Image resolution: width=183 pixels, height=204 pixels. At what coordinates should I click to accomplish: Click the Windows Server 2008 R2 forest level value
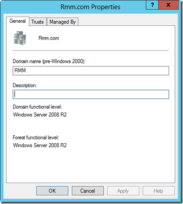pyautogui.click(x=40, y=145)
